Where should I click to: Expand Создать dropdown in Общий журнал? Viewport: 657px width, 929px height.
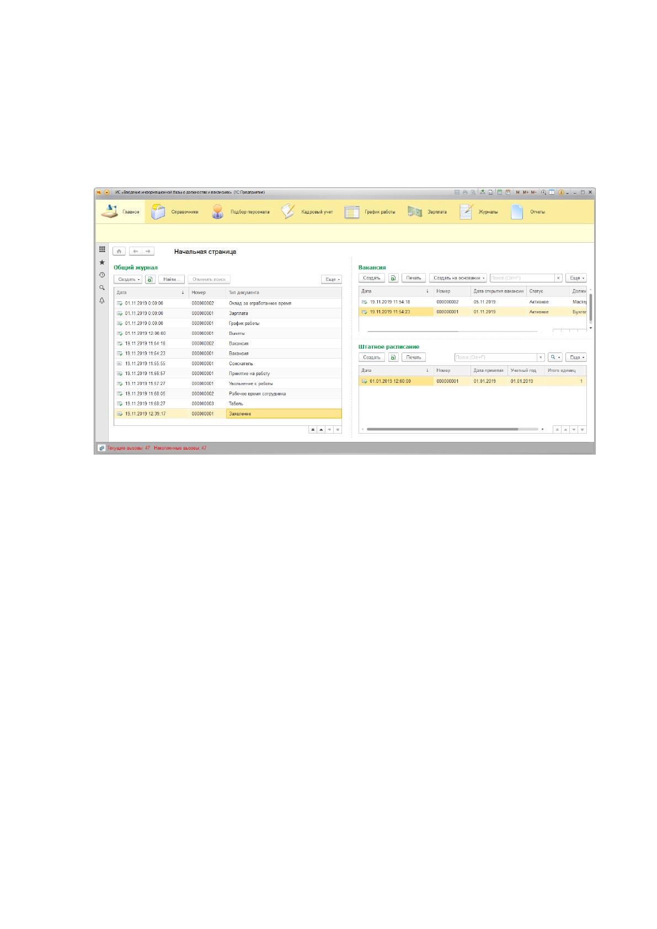(128, 279)
